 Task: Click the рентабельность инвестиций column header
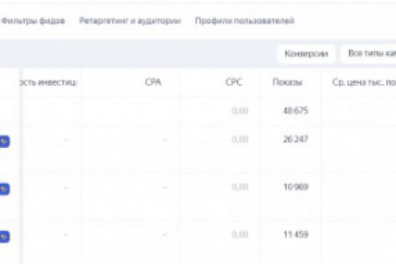coord(49,82)
